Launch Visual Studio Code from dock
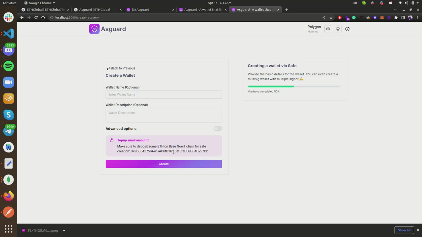 pyautogui.click(x=9, y=33)
